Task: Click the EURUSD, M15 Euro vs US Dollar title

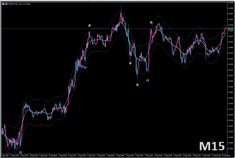Action: coord(20,4)
